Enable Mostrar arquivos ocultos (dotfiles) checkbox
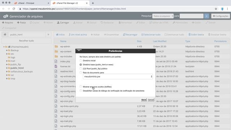Image resolution: width=231 pixels, height=130 pixels. pos(80,87)
